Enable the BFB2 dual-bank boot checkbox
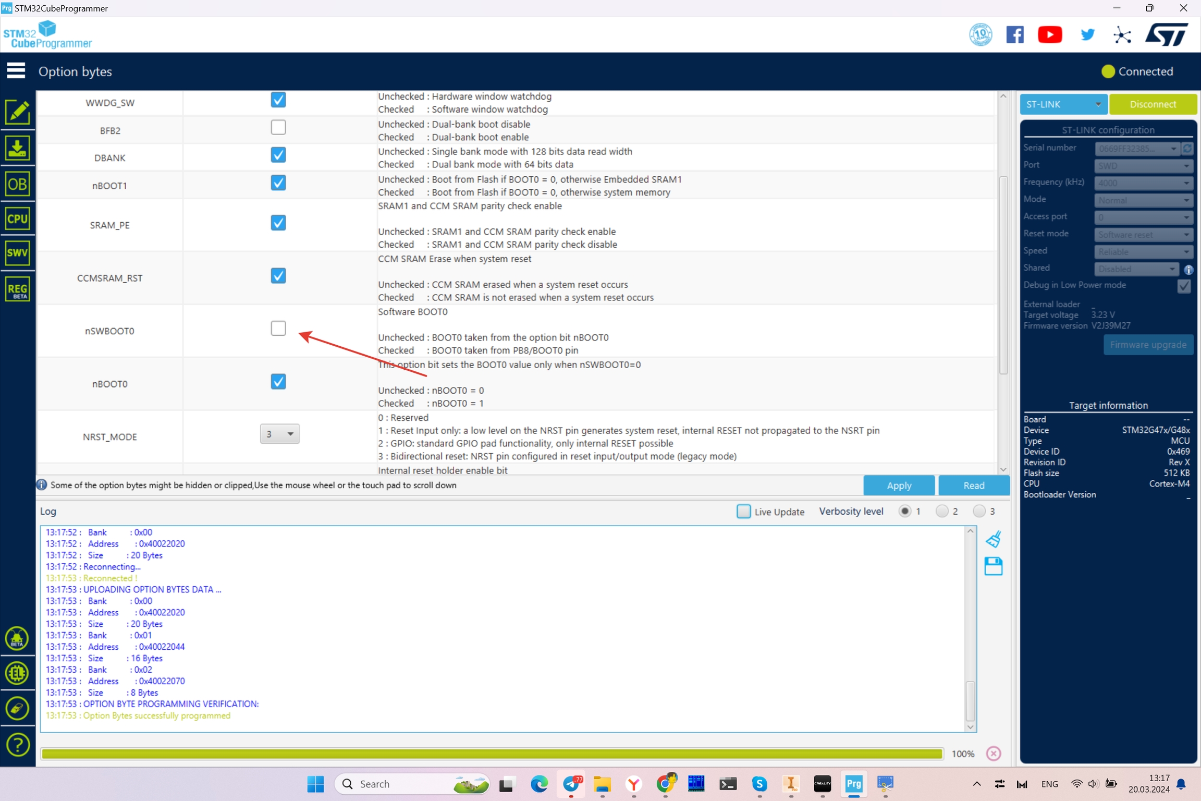Screen dimensions: 1201x801 click(x=278, y=127)
